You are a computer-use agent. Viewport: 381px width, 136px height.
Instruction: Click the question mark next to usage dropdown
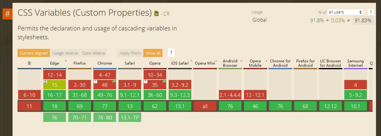pyautogui.click(x=371, y=12)
